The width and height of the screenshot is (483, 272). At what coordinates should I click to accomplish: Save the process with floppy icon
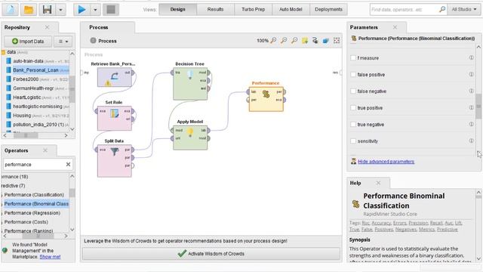47,10
